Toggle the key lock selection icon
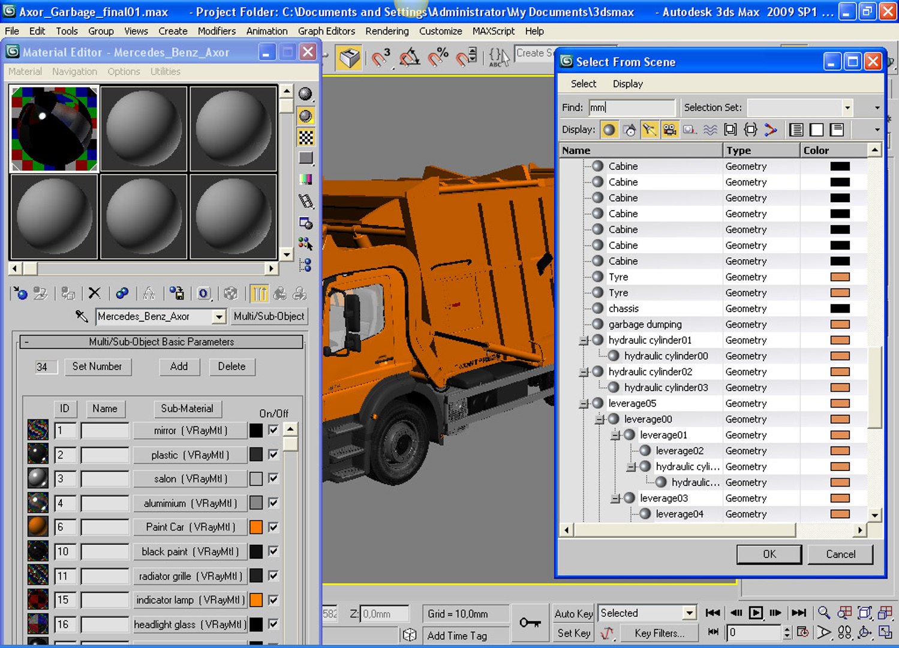 (x=530, y=623)
